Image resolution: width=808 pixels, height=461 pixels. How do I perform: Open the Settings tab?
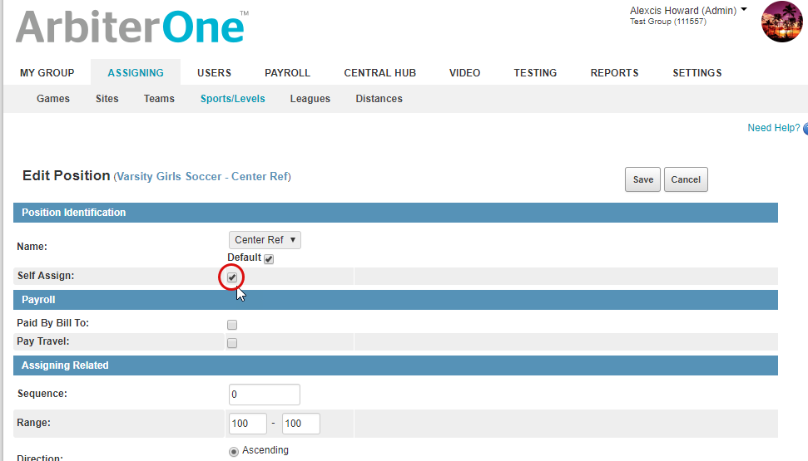696,73
